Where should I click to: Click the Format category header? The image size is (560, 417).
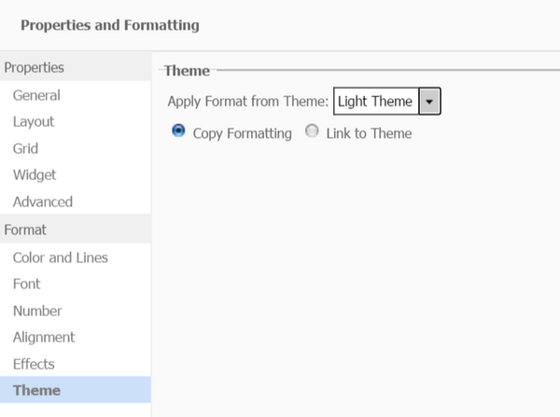tap(26, 229)
